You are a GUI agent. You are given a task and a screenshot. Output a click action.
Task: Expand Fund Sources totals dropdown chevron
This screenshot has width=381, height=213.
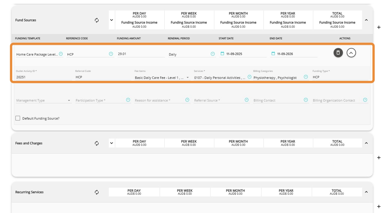pyautogui.click(x=112, y=20)
